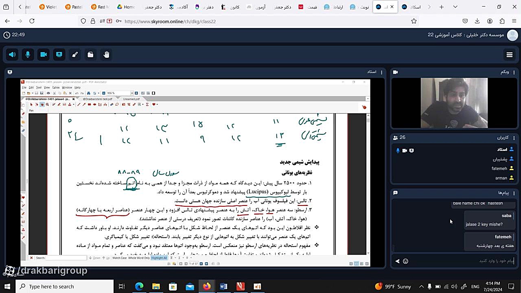Click the chat message input field

(x=463, y=261)
